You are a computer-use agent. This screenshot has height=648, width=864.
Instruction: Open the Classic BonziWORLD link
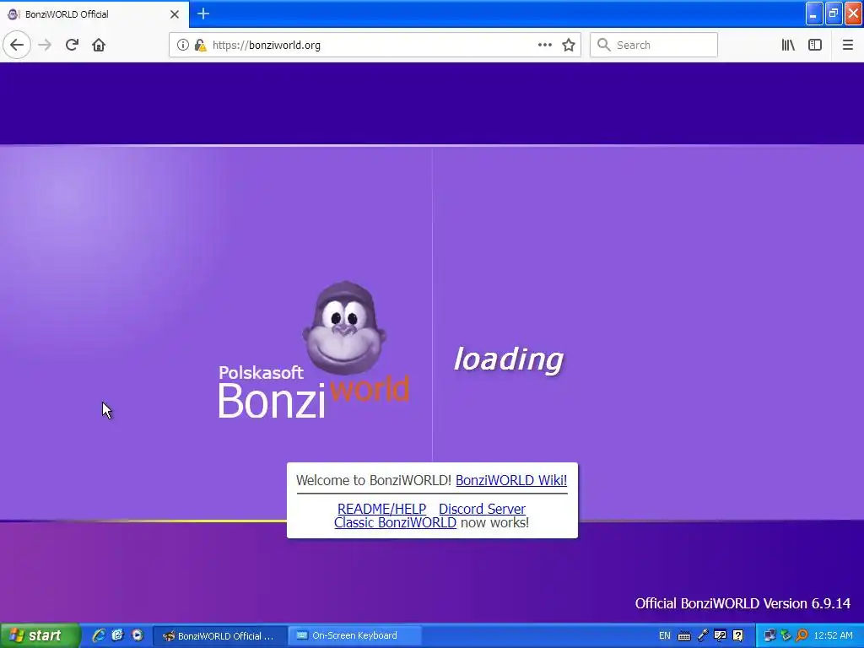[x=395, y=522]
